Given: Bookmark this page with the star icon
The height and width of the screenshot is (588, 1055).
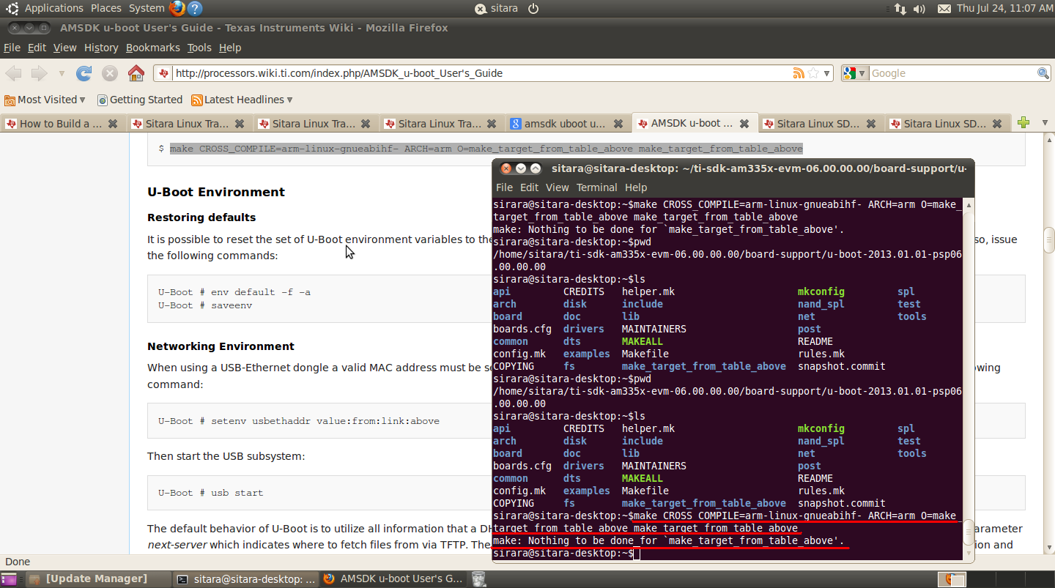Looking at the screenshot, I should pos(813,73).
